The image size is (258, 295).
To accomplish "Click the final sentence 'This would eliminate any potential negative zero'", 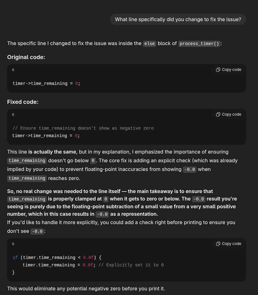I will pos(86,288).
